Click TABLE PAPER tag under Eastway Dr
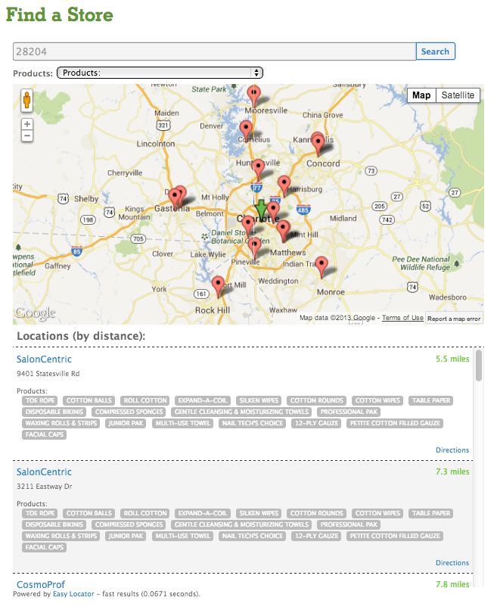Image resolution: width=497 pixels, height=616 pixels. pyautogui.click(x=431, y=513)
